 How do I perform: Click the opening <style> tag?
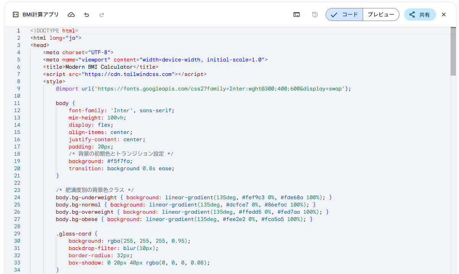click(54, 81)
